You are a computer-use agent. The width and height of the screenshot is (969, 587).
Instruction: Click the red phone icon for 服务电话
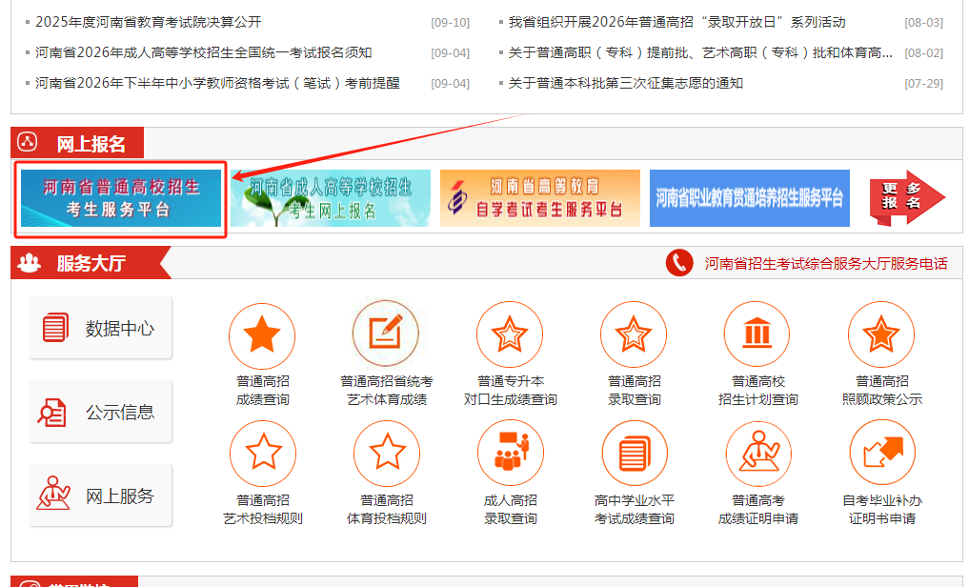coord(679,263)
